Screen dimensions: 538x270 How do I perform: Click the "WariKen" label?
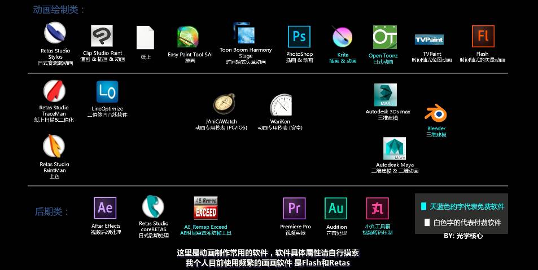(x=280, y=121)
